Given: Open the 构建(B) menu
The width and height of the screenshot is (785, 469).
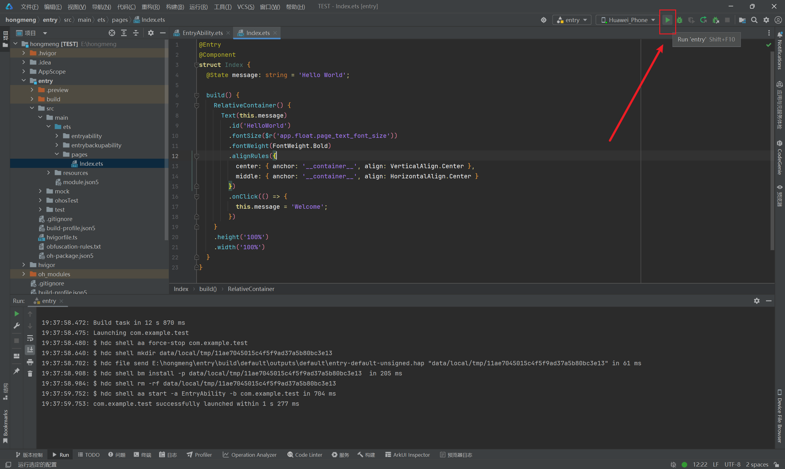Looking at the screenshot, I should coord(174,6).
